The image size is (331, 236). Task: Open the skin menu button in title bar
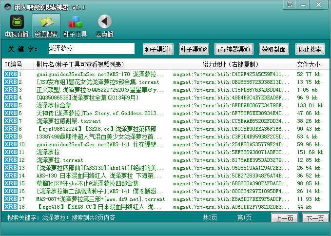coord(290,5)
